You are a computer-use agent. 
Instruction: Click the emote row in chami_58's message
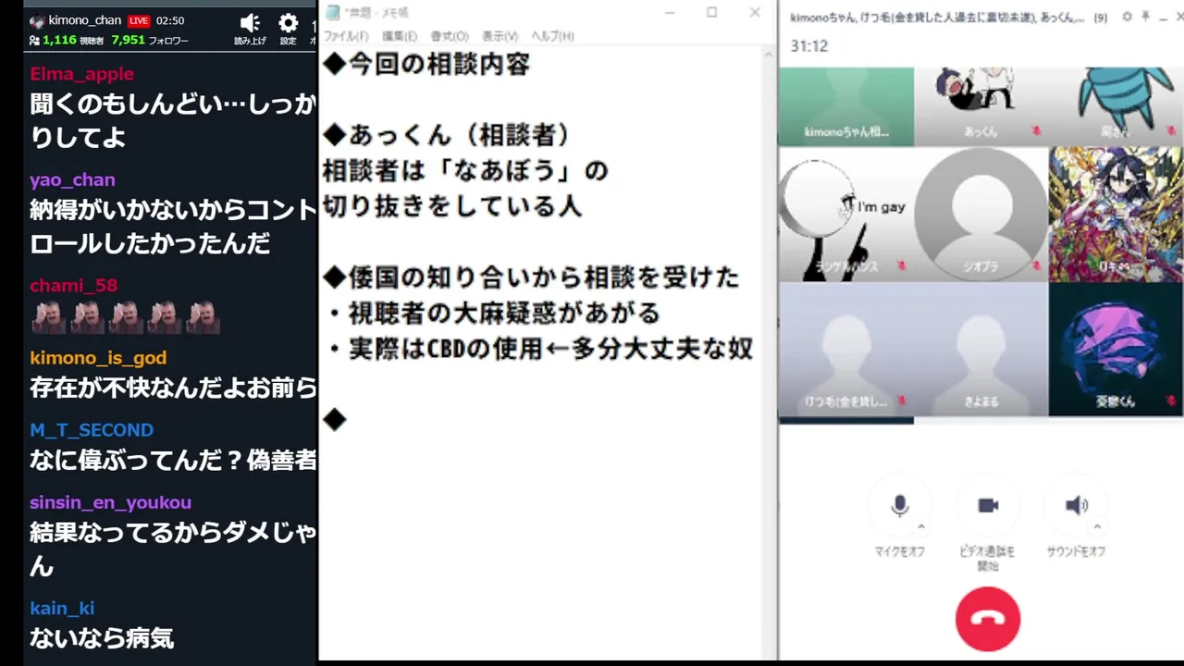click(126, 317)
